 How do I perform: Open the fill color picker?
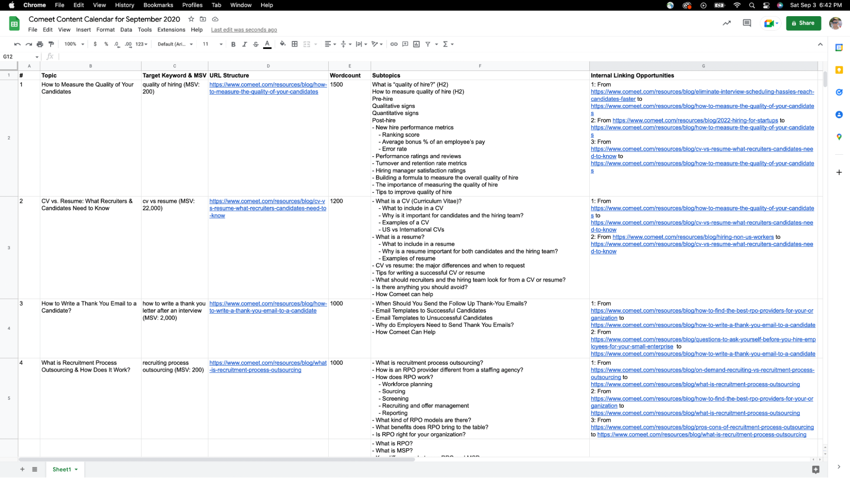283,44
